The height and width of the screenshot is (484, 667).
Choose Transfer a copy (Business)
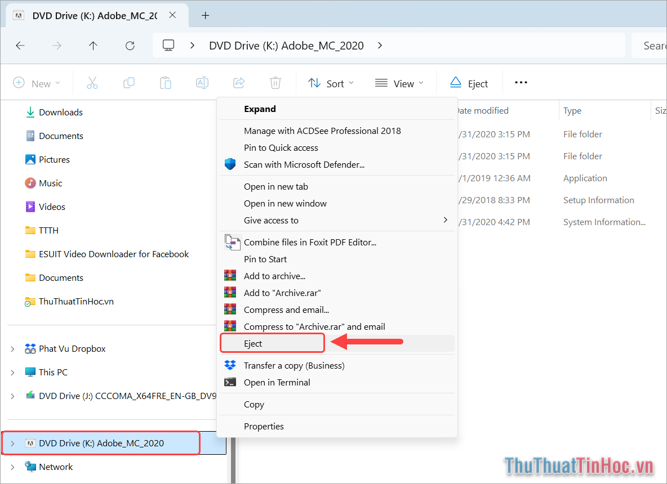pyautogui.click(x=337, y=365)
